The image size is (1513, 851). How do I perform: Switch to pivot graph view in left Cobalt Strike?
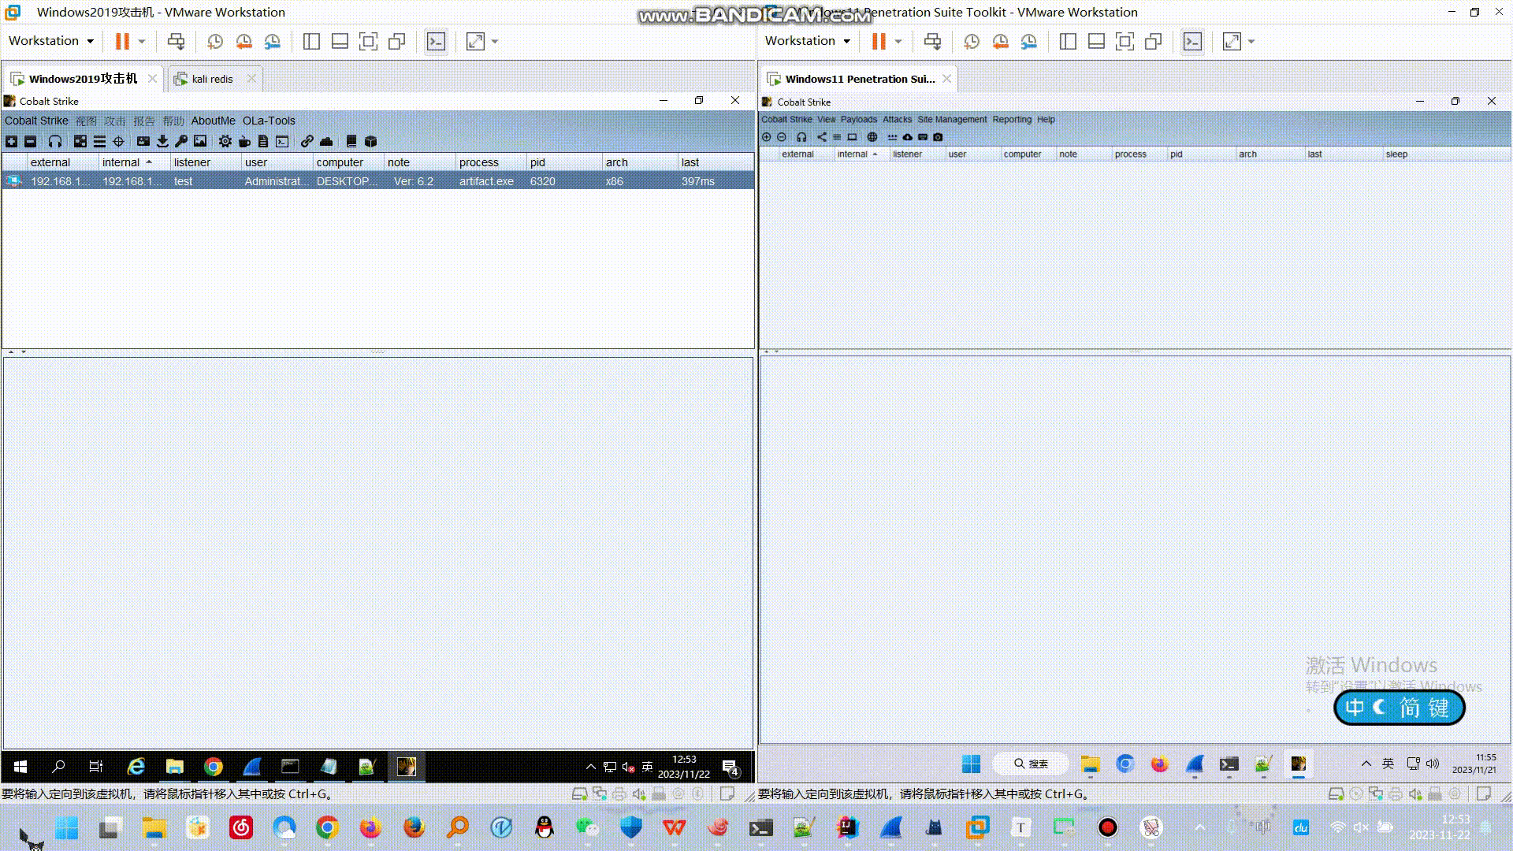[x=80, y=142]
